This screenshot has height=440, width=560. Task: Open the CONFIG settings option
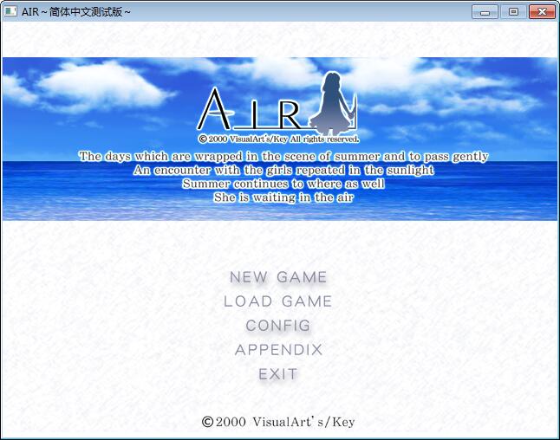[x=278, y=326]
